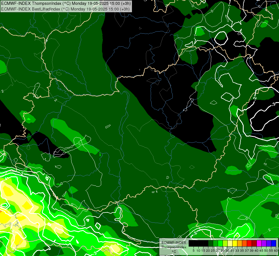Image resolution: width=279 pixels, height=256 pixels.
Task: Click the legend tick value 45
Action: [262, 251]
